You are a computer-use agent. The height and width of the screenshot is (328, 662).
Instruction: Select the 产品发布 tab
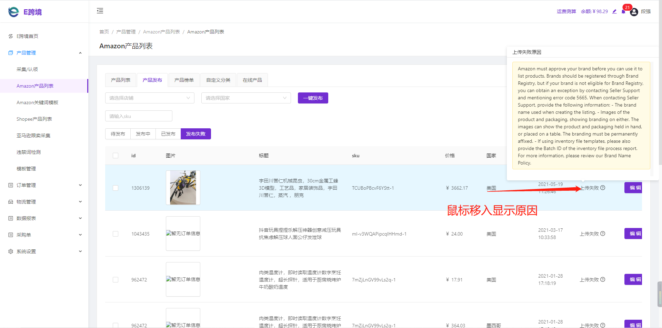click(x=152, y=80)
